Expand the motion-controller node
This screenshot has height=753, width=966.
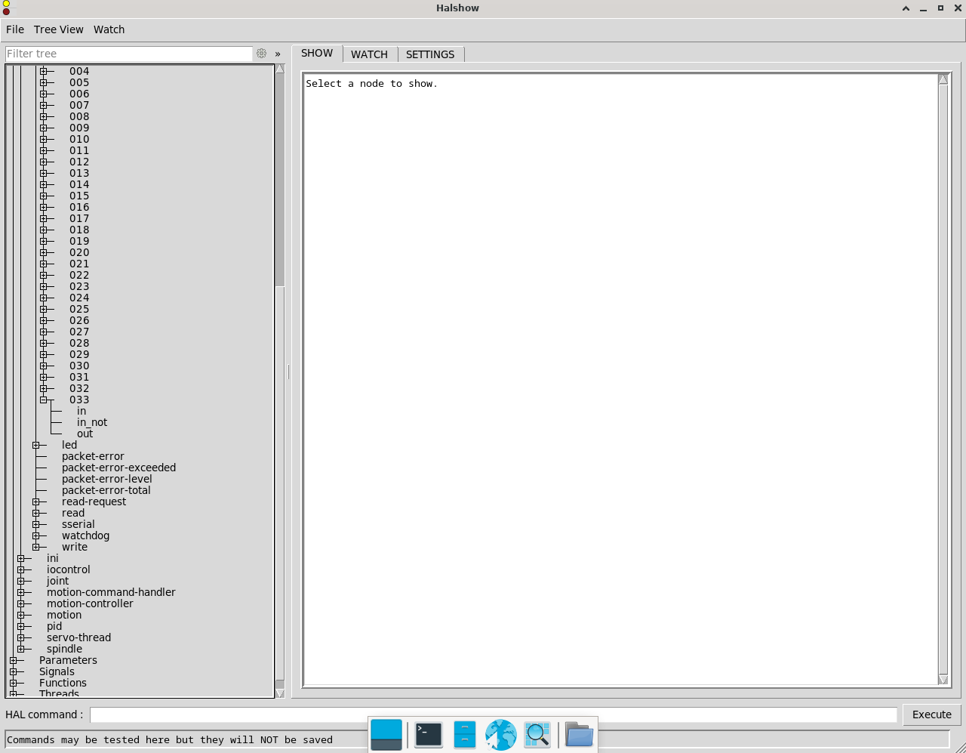coord(21,603)
